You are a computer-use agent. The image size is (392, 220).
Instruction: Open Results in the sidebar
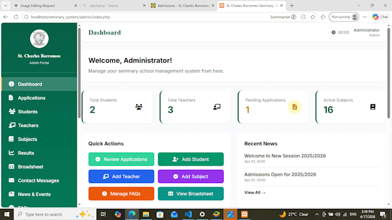[x=39, y=153]
